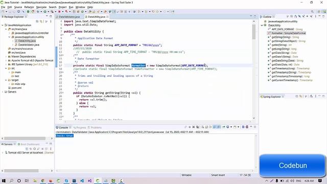Screen dimensions: 327x184
Task: Toggle Hide Static Members in Outline
Action: 303,16
